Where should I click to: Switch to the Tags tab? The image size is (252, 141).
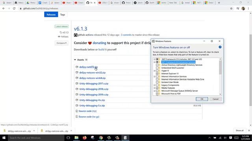63,14
